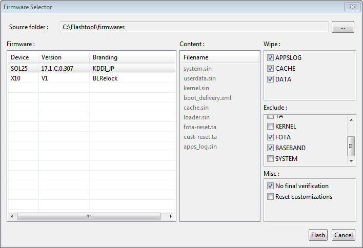Screen dimensions: 363x248
Task: Click the Flash button
Action: click(318, 235)
